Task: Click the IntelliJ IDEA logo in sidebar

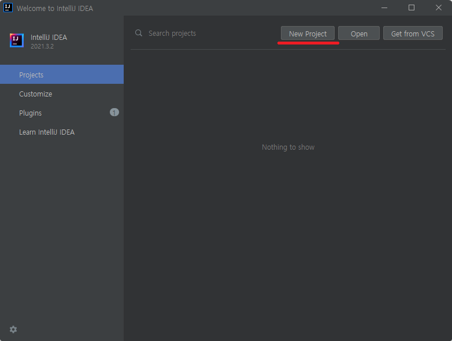Action: pos(17,40)
